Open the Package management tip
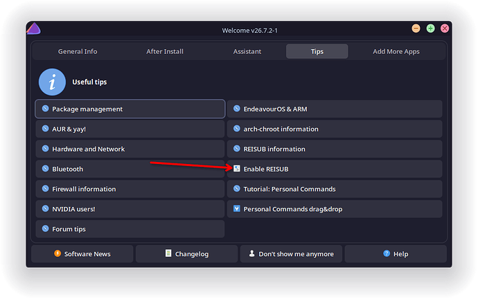478x299 pixels. coord(130,109)
